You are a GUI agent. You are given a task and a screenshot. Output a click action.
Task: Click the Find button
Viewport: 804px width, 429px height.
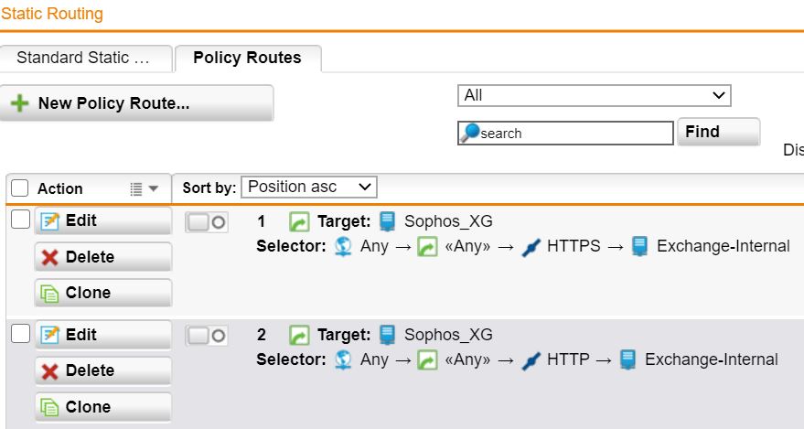pyautogui.click(x=719, y=132)
